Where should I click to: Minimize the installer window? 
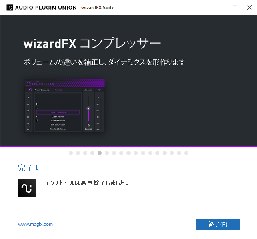pos(221,8)
